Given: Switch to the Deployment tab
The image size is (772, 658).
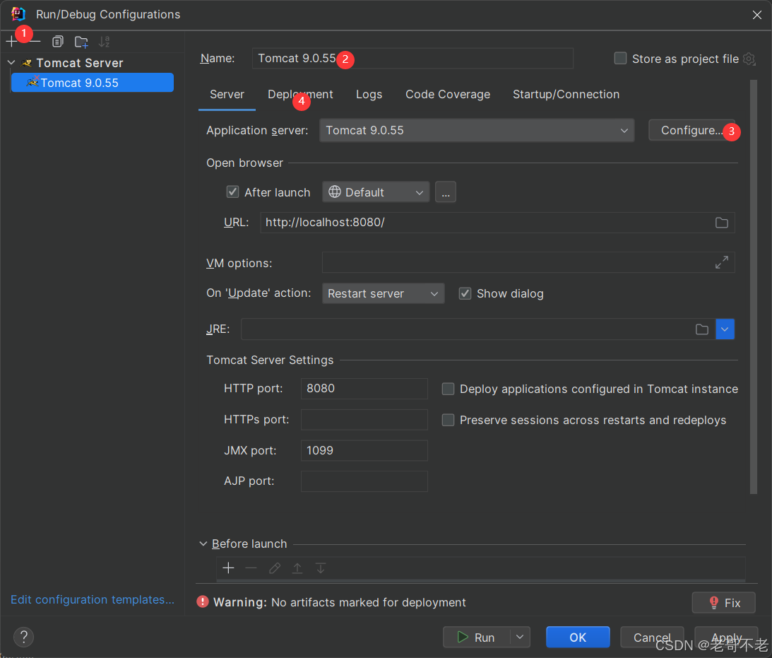Looking at the screenshot, I should point(300,95).
